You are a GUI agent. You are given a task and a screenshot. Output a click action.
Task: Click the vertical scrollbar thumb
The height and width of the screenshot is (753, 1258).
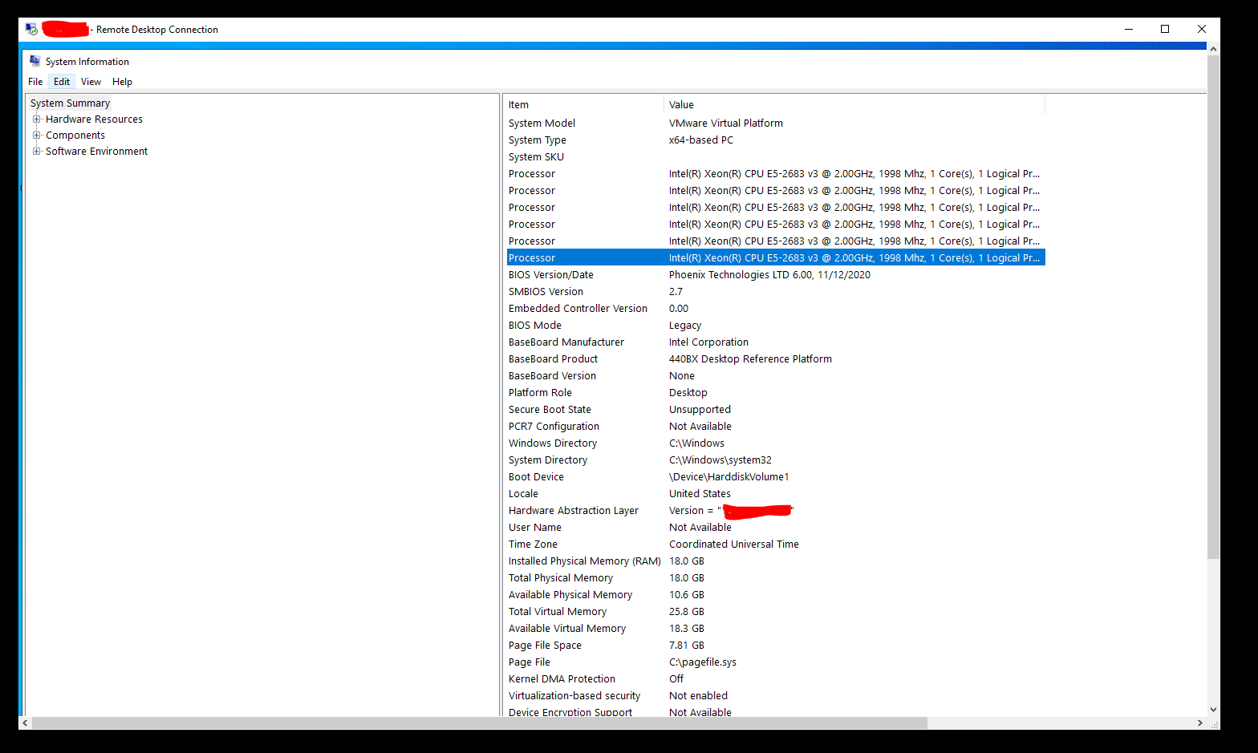click(x=1213, y=307)
